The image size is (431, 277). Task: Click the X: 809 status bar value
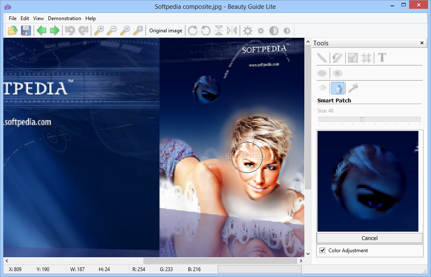(15, 269)
